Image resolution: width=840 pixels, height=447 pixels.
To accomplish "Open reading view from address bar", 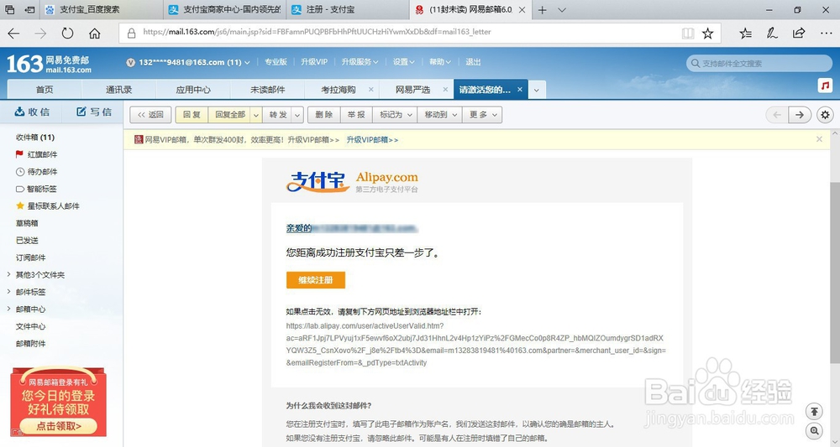I will click(688, 34).
